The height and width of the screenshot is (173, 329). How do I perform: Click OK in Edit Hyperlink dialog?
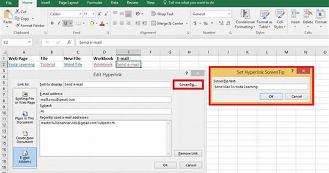[165, 165]
